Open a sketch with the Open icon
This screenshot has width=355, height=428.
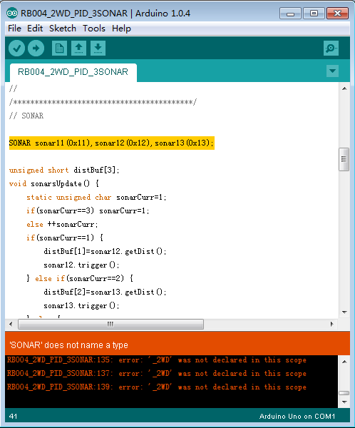click(x=79, y=49)
